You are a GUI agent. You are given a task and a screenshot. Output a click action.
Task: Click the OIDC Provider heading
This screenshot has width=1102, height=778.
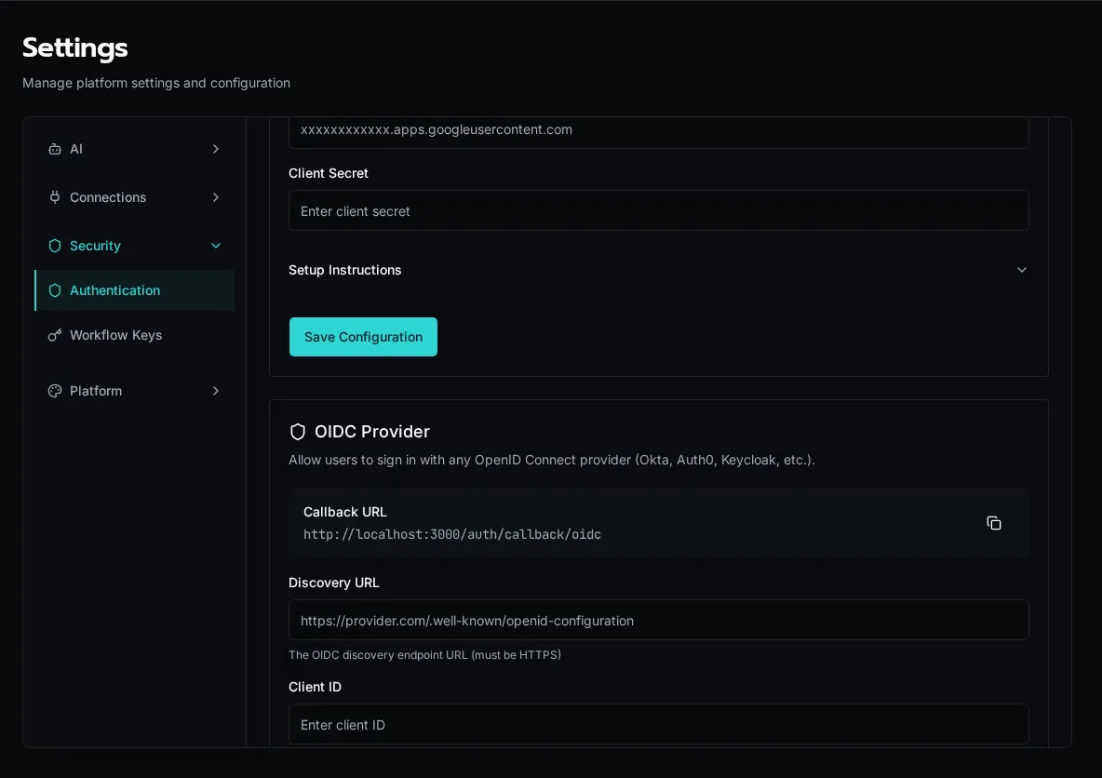[372, 432]
